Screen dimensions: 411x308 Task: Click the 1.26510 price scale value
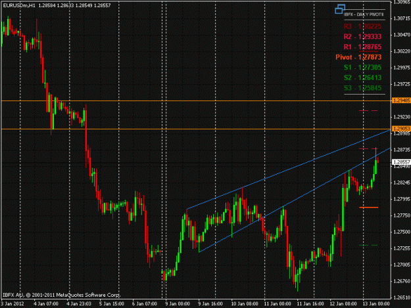point(402,297)
